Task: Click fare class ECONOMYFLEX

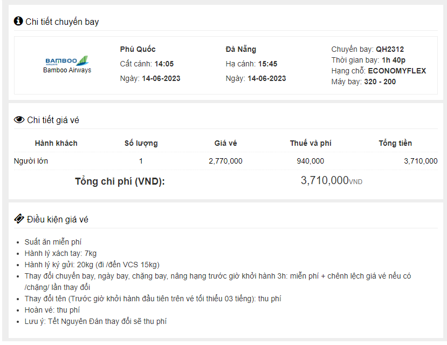Action: pyautogui.click(x=398, y=71)
